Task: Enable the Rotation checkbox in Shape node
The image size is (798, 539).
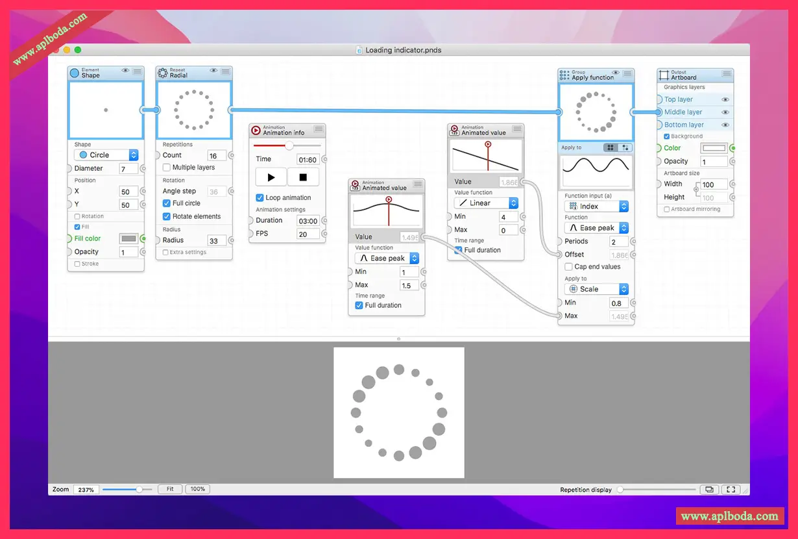Action: pos(77,216)
